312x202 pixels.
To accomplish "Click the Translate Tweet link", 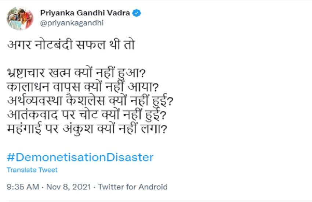I will pyautogui.click(x=32, y=170).
